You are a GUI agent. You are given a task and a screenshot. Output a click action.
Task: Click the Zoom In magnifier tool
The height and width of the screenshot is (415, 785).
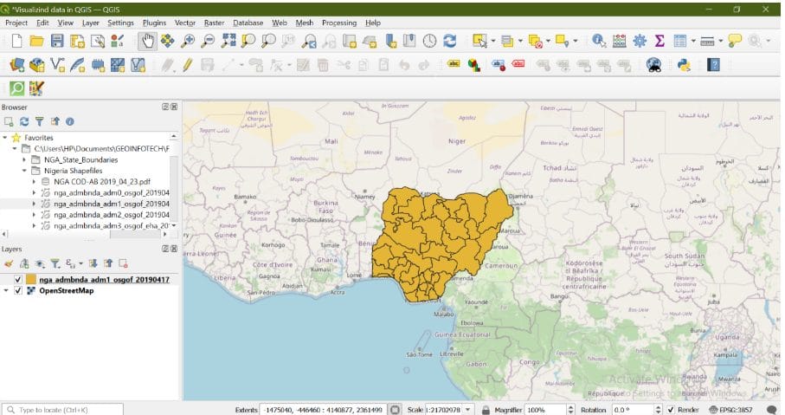point(188,41)
